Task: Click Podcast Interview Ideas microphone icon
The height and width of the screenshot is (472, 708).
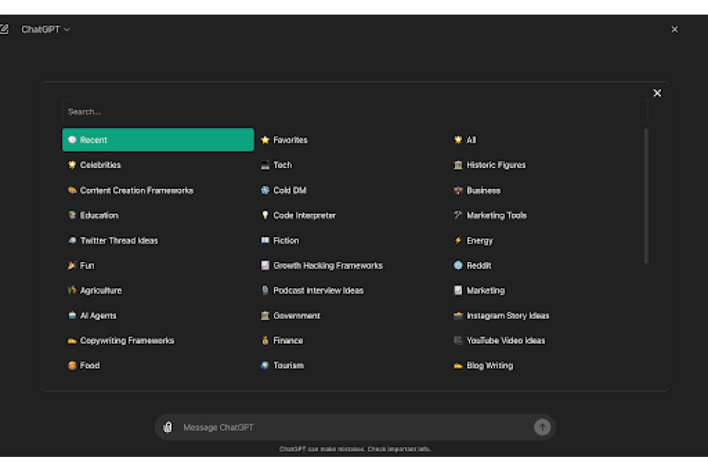Action: tap(265, 290)
